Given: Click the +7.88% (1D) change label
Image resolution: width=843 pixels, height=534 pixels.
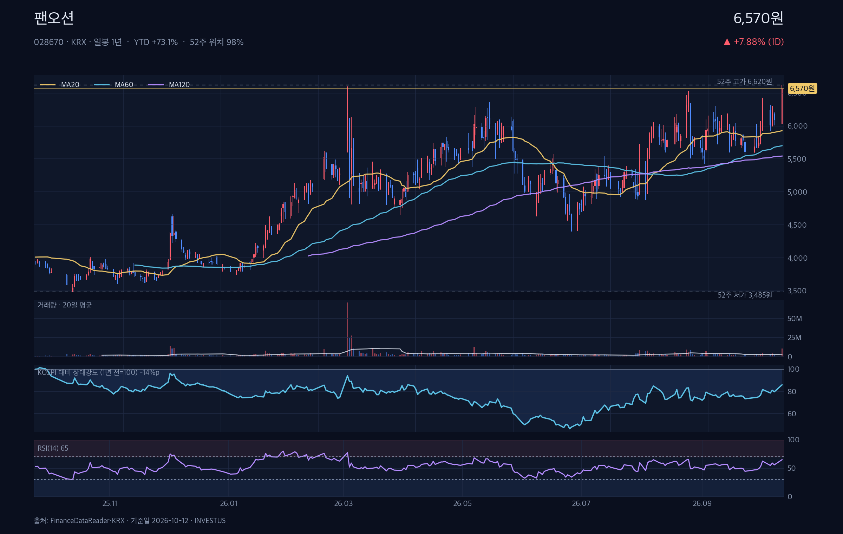Looking at the screenshot, I should point(759,42).
